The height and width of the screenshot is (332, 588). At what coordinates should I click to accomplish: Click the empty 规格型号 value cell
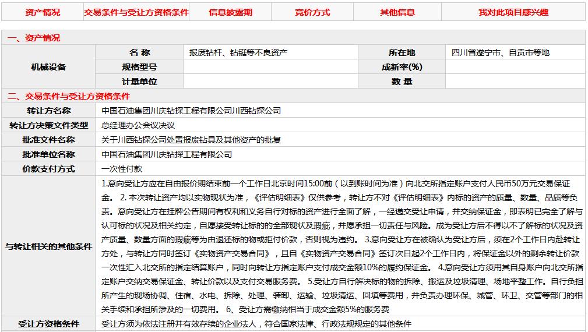tap(270, 67)
